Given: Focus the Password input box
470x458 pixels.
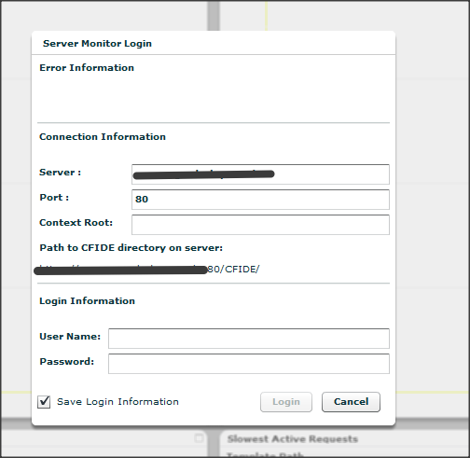Looking at the screenshot, I should click(249, 364).
